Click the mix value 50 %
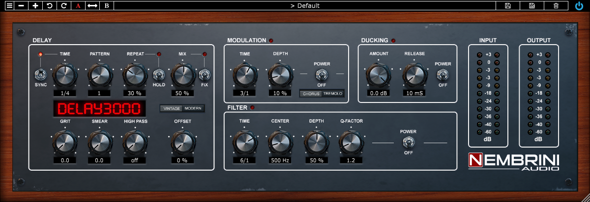The width and height of the screenshot is (590, 202). [x=182, y=93]
